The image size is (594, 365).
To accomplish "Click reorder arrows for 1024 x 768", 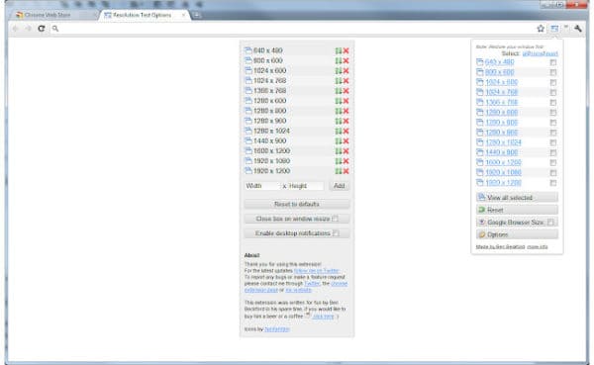I will [x=339, y=81].
